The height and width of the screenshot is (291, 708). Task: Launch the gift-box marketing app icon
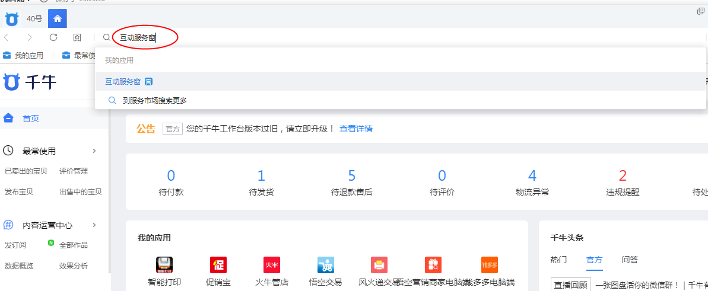(433, 265)
